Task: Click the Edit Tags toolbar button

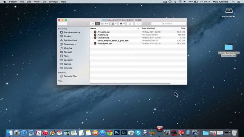Action: coord(138,24)
